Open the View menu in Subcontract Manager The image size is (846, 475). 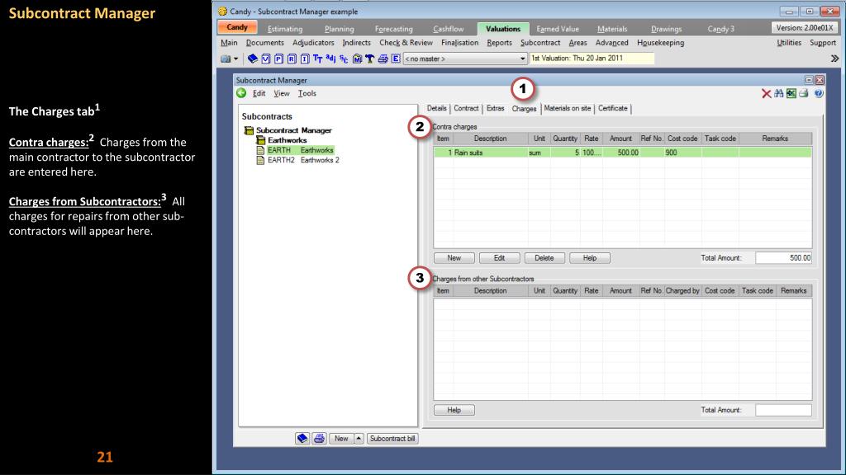point(282,93)
